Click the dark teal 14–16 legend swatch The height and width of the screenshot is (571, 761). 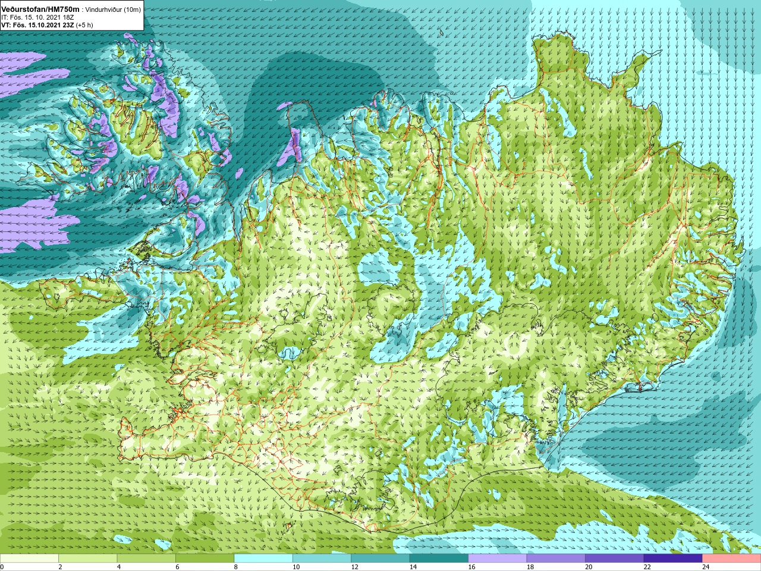[439, 559]
